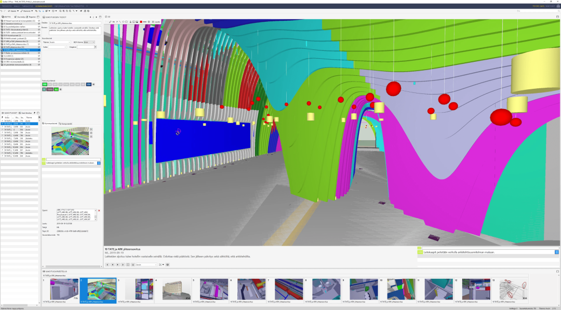Toggle visibility of 11 Reikä- ja varaussuunnittelu
561x310 pixels.
click(x=39, y=53)
